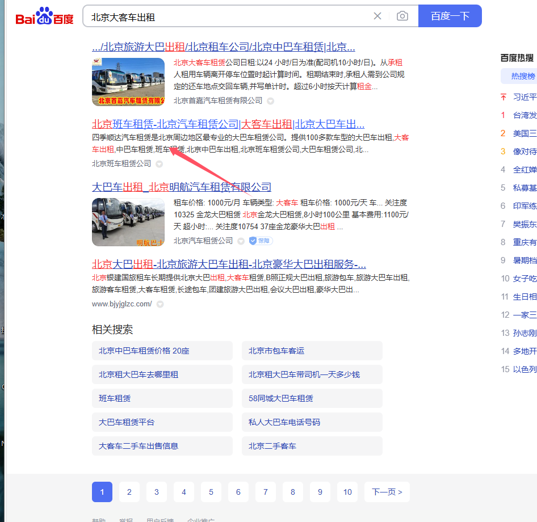The width and height of the screenshot is (537, 522).
Task: Select related search 大客车二手车出售信息
Action: pyautogui.click(x=162, y=446)
